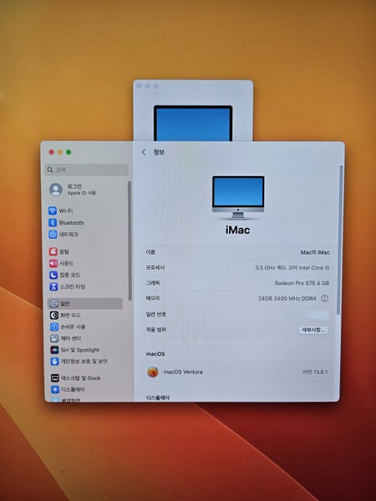Click the 24GB 2400 MHz DDR4 value
Screen dimensions: 376x501
pos(287,298)
